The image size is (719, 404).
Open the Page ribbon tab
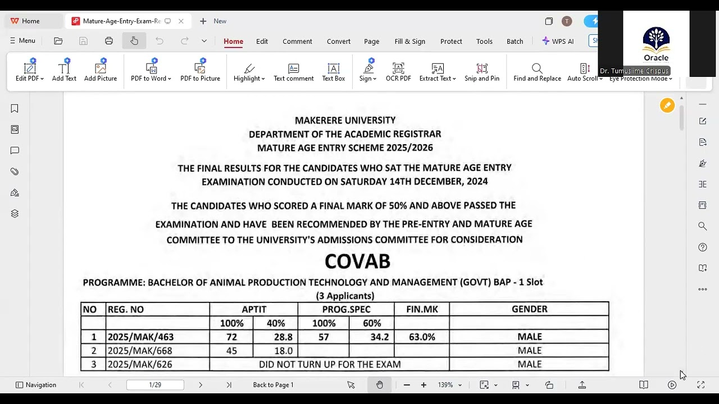[372, 42]
